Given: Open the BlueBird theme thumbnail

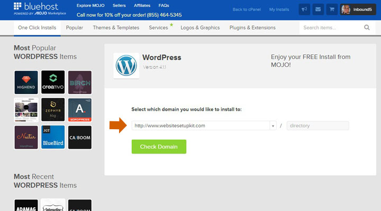Looking at the screenshot, I should [x=53, y=137].
